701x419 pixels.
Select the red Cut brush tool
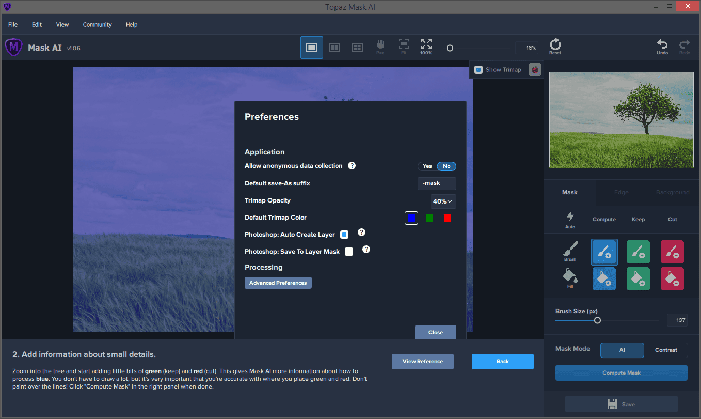pos(672,252)
